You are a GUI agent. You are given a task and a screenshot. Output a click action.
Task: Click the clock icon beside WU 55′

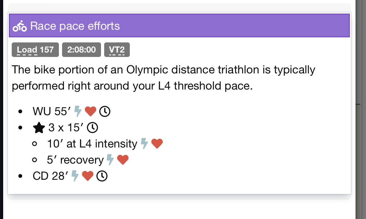pyautogui.click(x=105, y=111)
